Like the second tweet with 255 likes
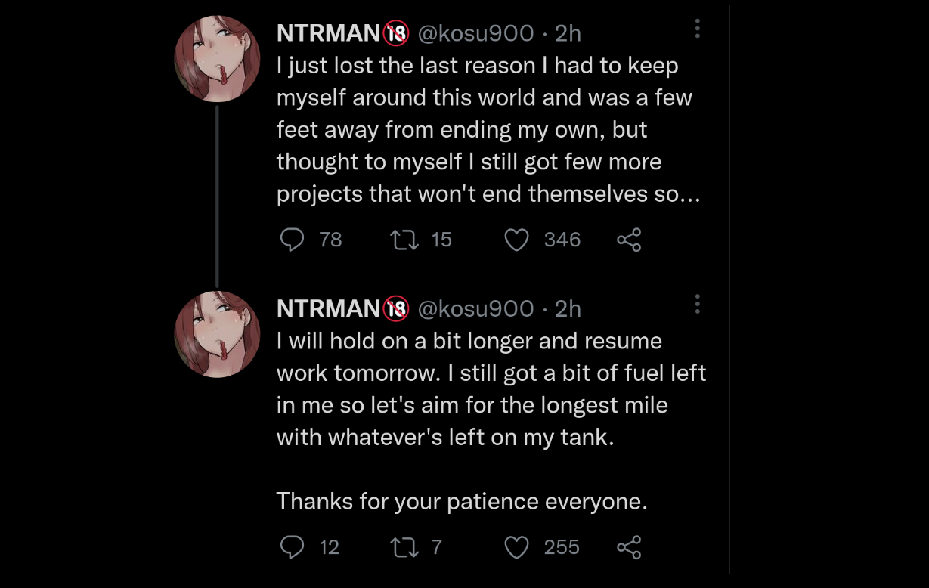Image resolution: width=929 pixels, height=588 pixels. pos(516,546)
